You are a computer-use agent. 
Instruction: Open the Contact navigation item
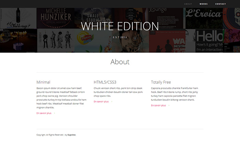pyautogui.click(x=220, y=4)
